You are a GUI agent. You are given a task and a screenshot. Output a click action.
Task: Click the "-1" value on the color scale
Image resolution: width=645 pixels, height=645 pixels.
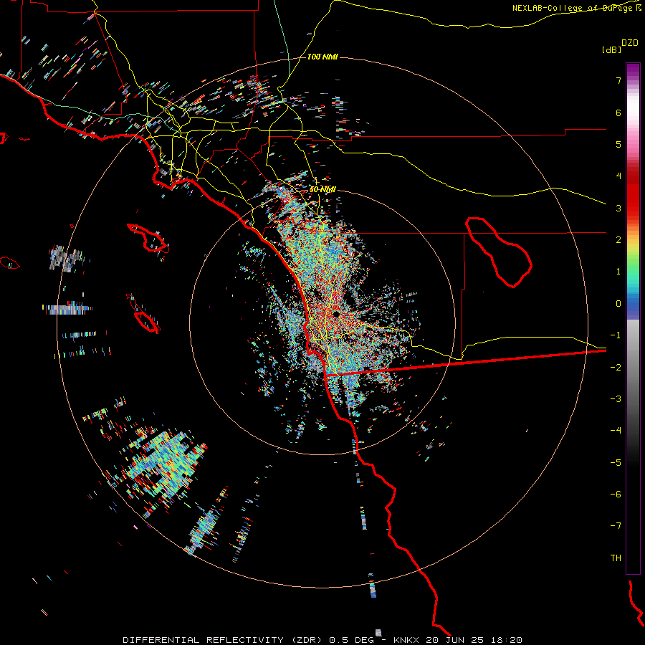(616, 335)
